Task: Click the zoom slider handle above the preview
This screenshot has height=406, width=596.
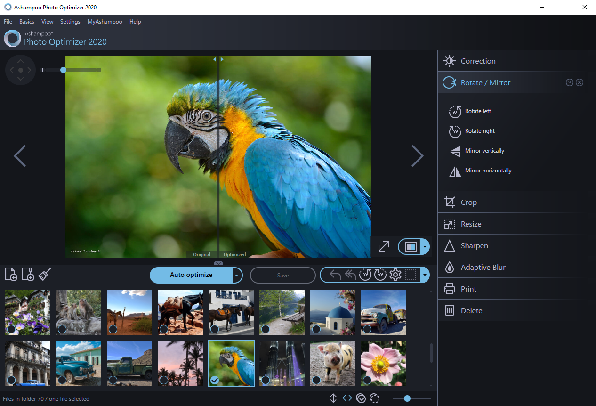Action: tap(63, 70)
